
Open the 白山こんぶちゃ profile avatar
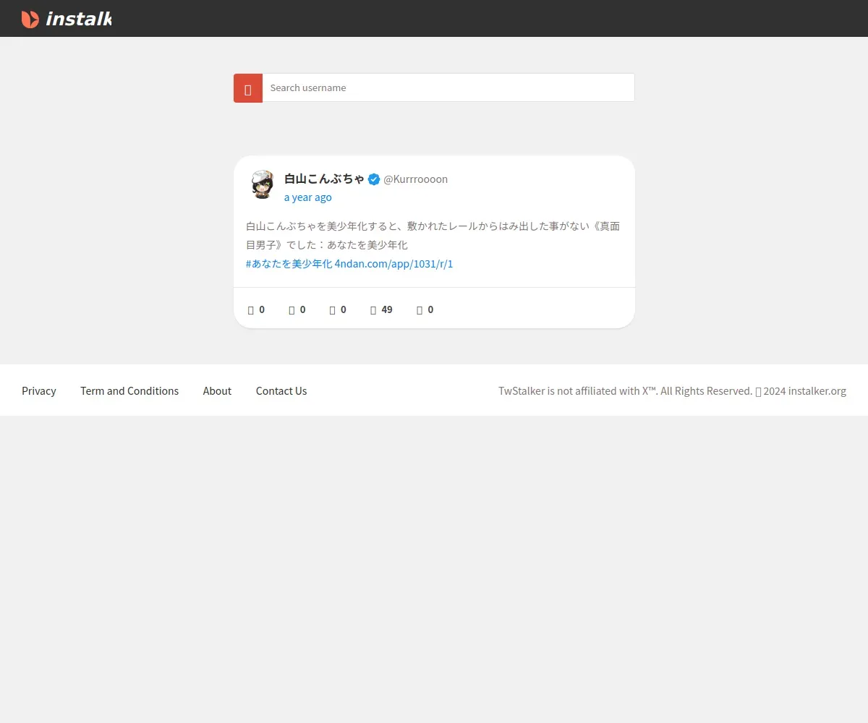point(262,184)
